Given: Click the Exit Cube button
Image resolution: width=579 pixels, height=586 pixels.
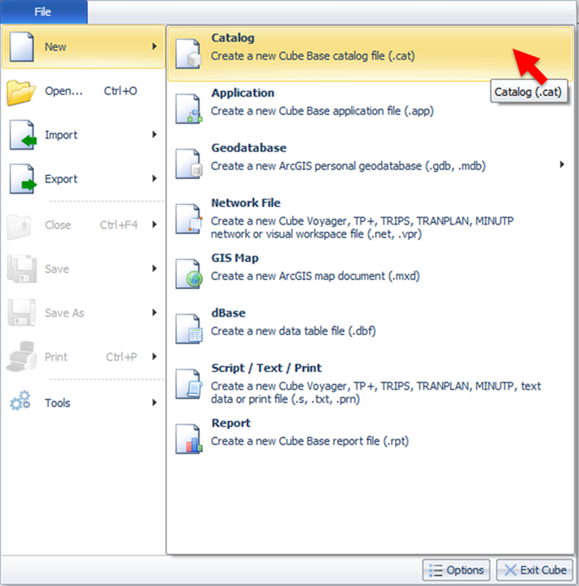Looking at the screenshot, I should (x=534, y=571).
